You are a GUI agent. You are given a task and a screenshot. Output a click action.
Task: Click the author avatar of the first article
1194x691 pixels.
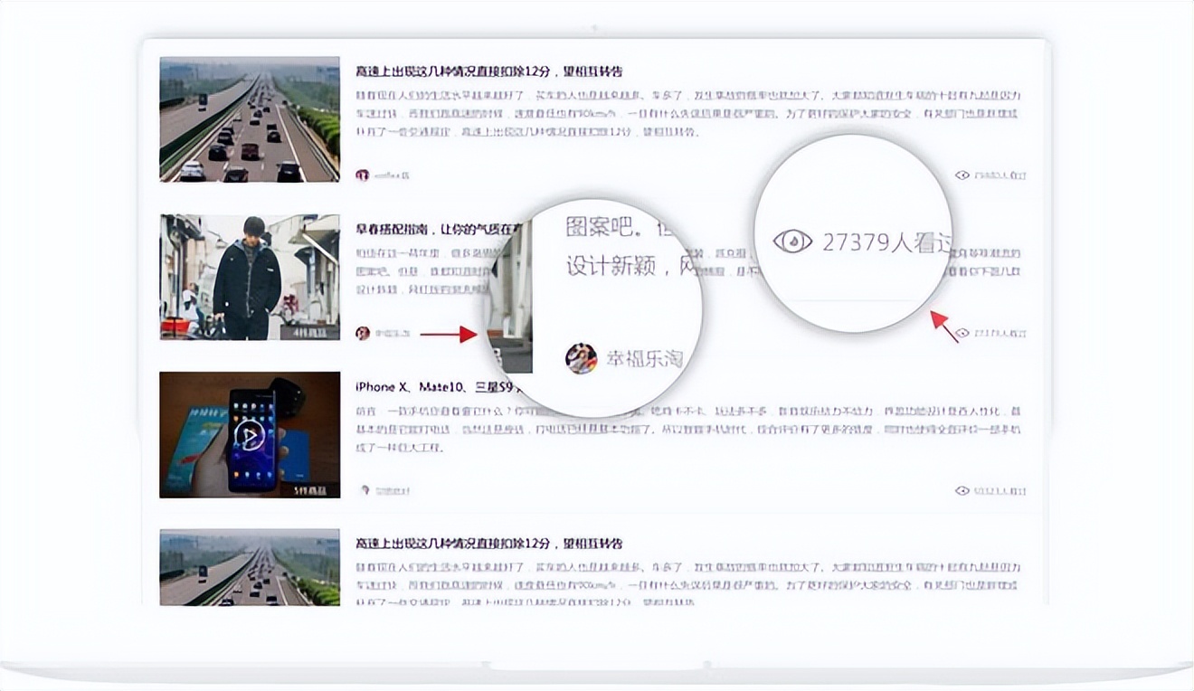click(x=362, y=175)
